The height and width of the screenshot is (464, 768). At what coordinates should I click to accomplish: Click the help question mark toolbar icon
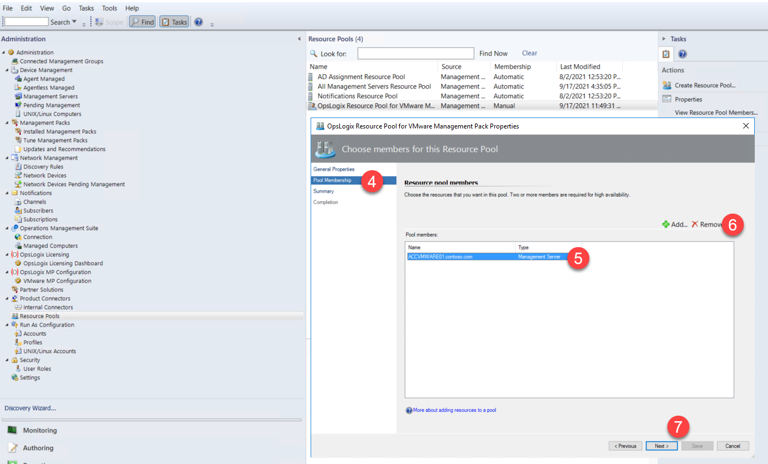pyautogui.click(x=198, y=22)
